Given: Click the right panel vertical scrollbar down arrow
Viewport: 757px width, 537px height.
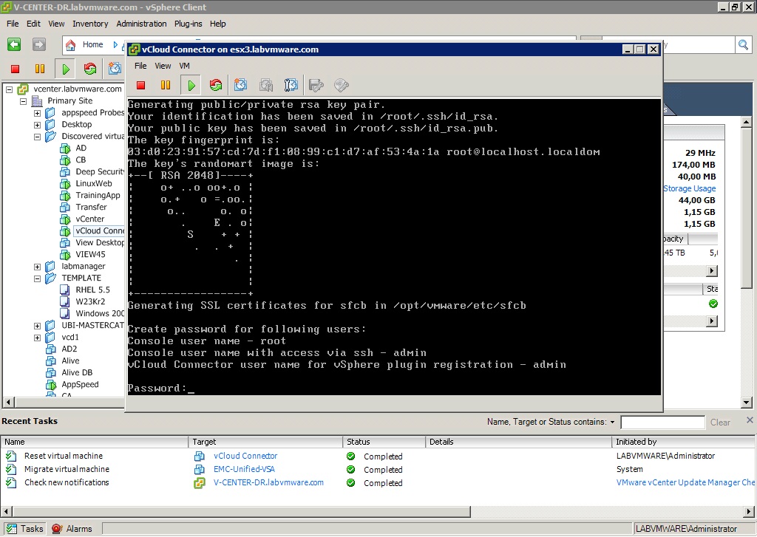Looking at the screenshot, I should [747, 402].
